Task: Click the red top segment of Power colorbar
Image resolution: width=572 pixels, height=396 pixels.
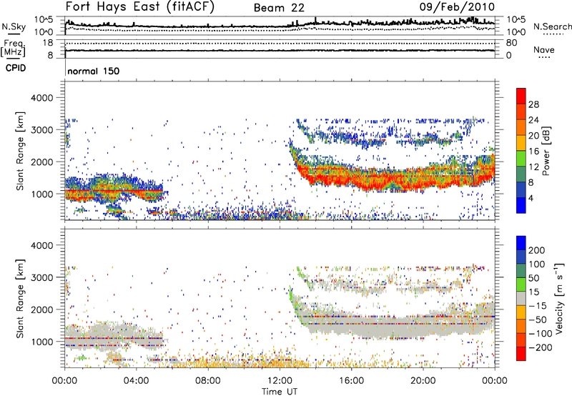Action: [521, 96]
